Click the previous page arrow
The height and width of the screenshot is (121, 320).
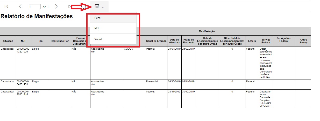click(x=20, y=6)
